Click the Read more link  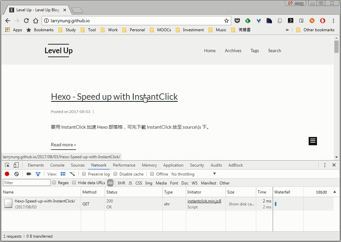pos(63,145)
